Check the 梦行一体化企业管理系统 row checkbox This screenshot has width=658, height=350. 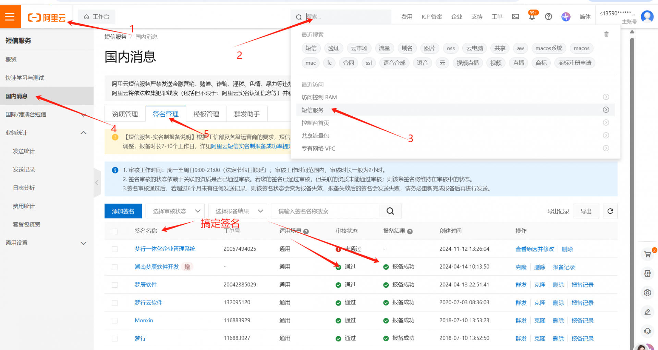pos(115,249)
